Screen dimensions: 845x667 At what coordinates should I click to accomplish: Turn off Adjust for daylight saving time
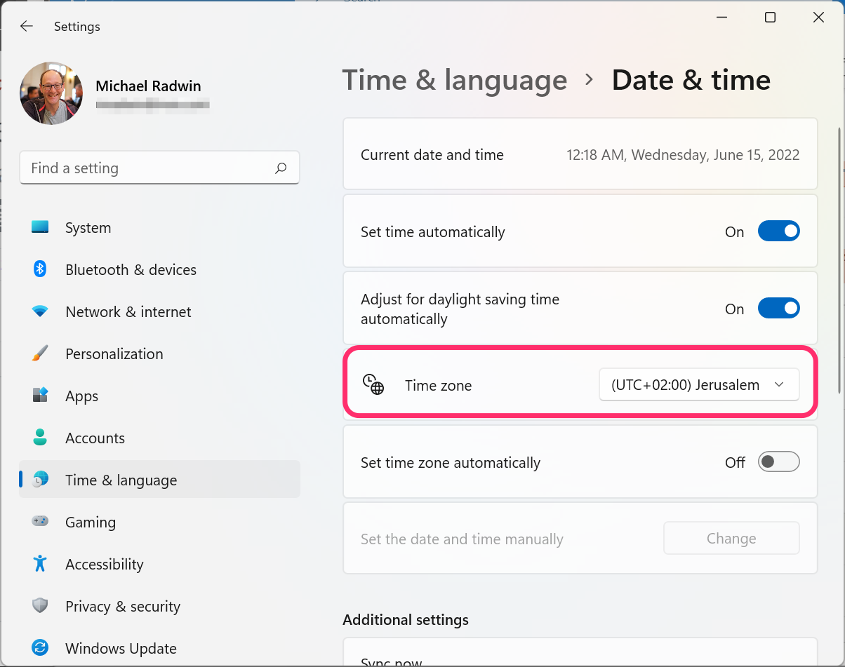(779, 308)
